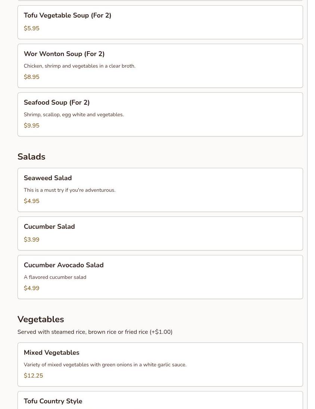Click the $3.99 Cucumber Salad price
Image resolution: width=315 pixels, height=409 pixels.
(x=31, y=240)
